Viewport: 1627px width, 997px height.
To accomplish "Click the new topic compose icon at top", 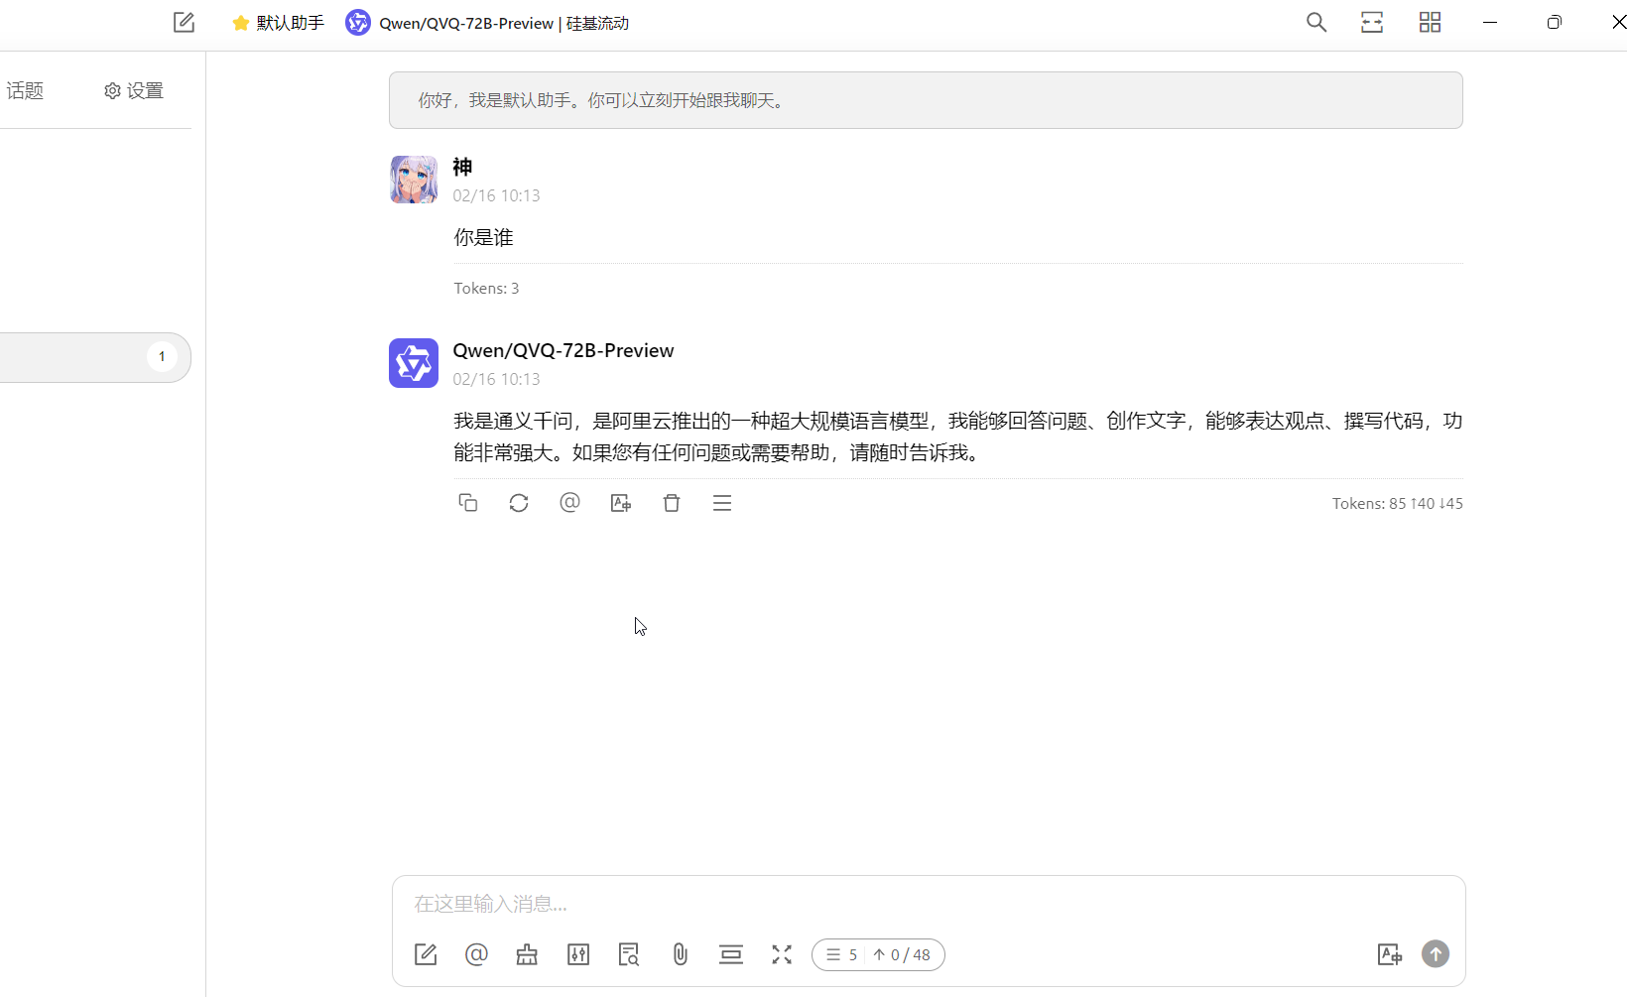I will (x=184, y=22).
